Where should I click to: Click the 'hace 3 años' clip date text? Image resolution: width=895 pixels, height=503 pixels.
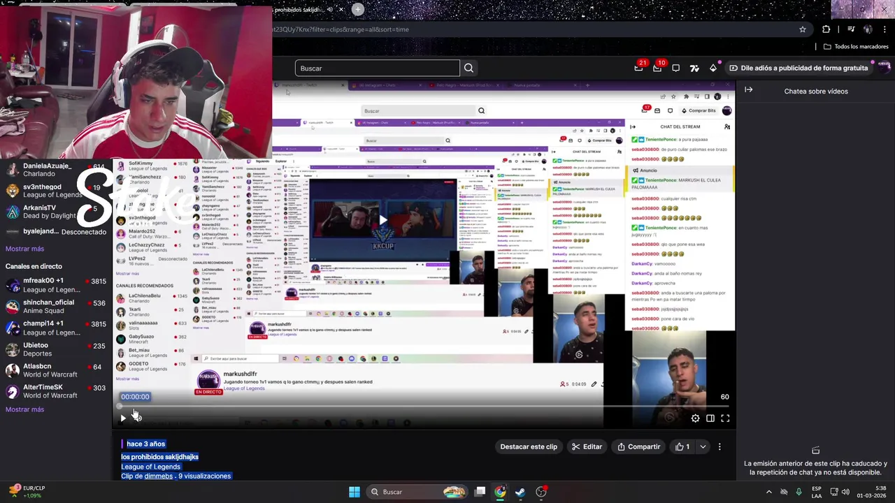pos(145,444)
